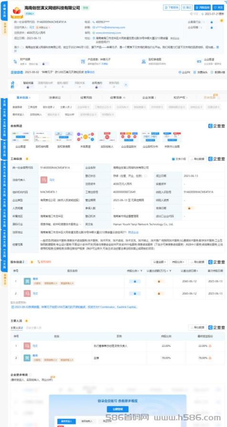Expand the company 简介 description text
This screenshot has width=227, height=427.
click(x=218, y=47)
